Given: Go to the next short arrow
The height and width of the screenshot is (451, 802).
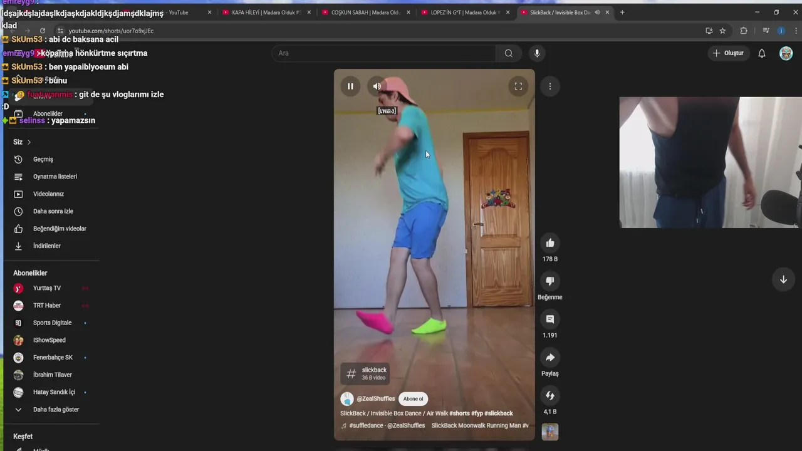Looking at the screenshot, I should pyautogui.click(x=783, y=280).
